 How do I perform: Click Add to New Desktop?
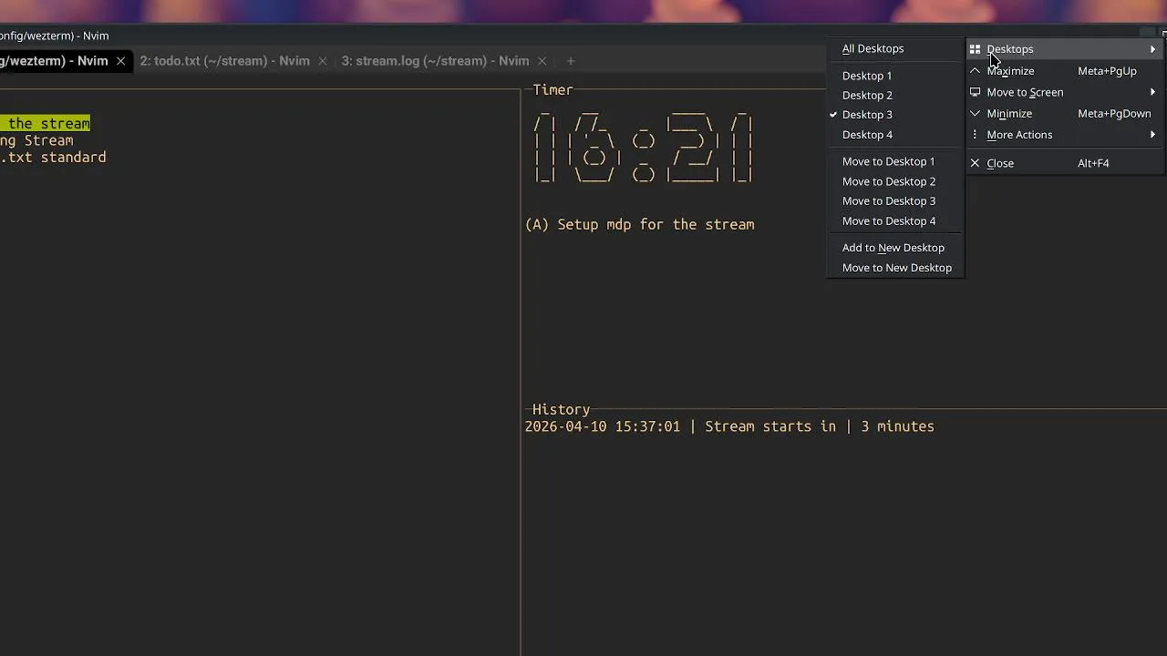click(x=894, y=248)
